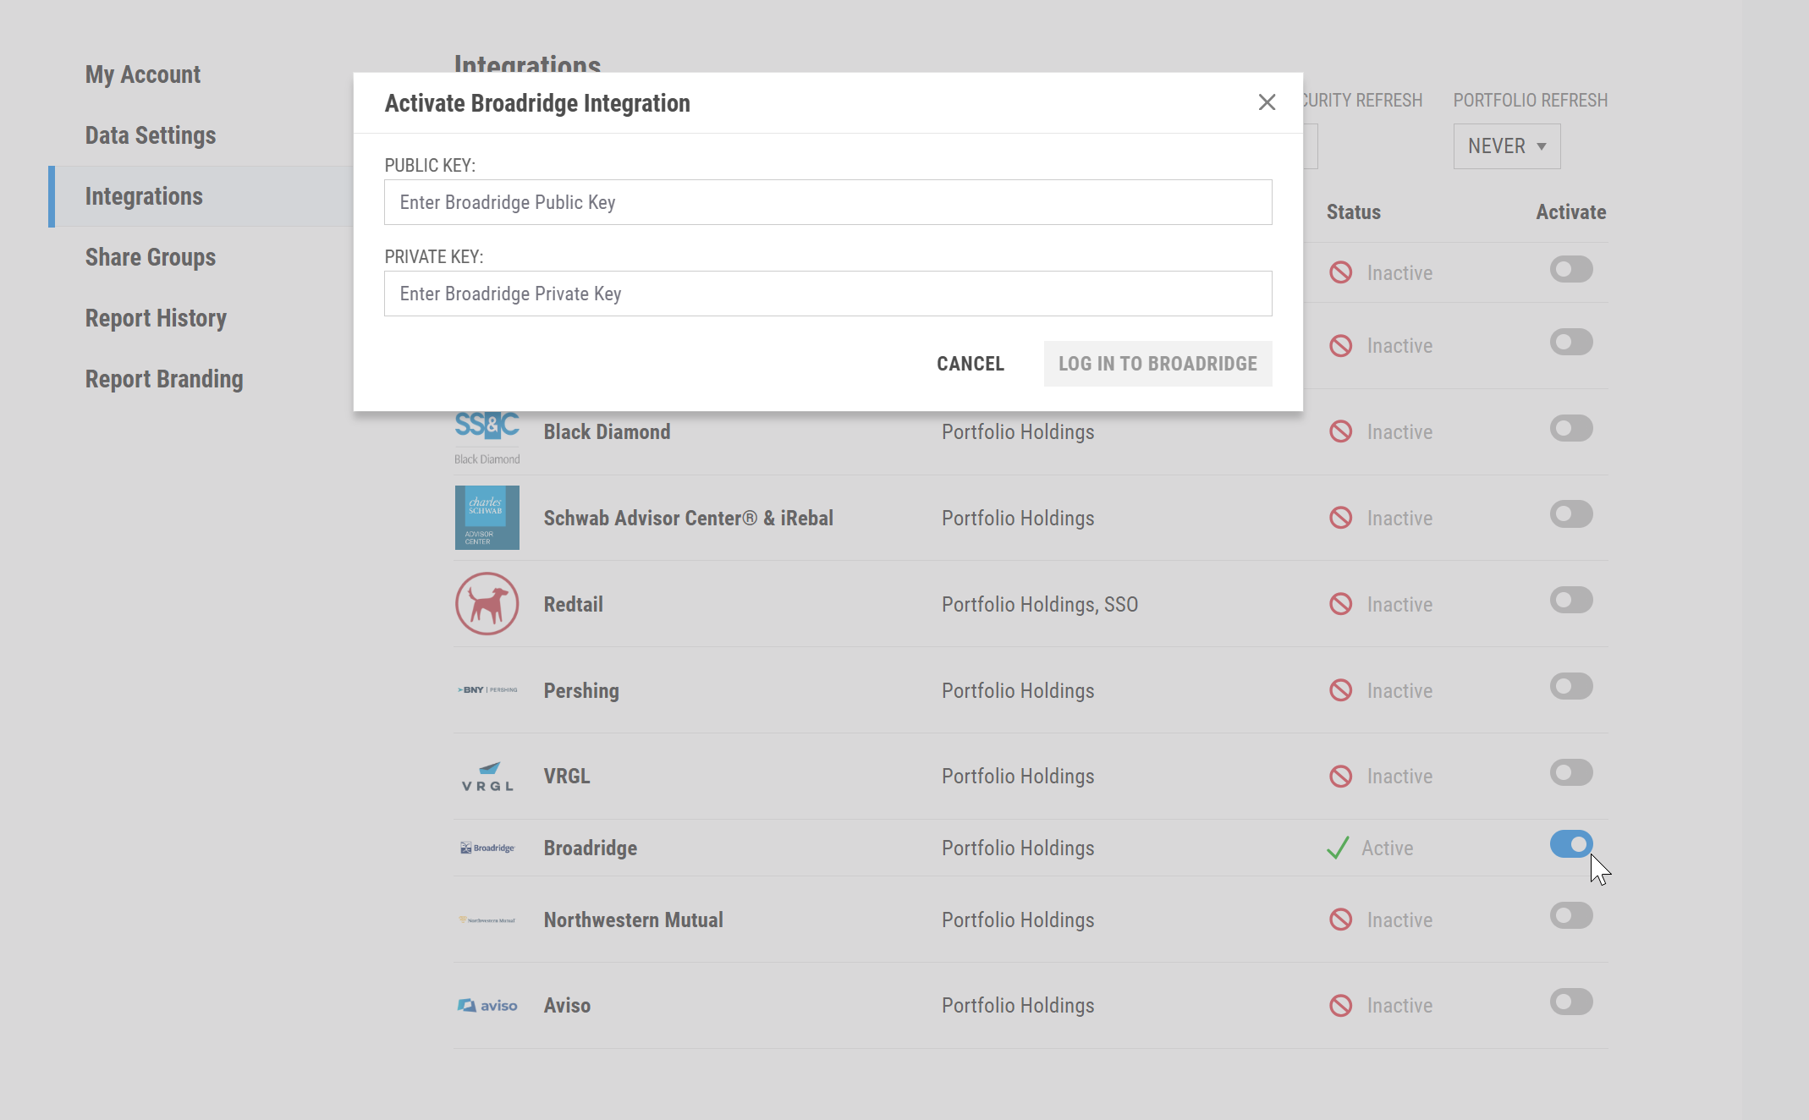This screenshot has height=1120, width=1809.
Task: Open the Portfolio Refresh NEVER dropdown
Action: [x=1506, y=146]
